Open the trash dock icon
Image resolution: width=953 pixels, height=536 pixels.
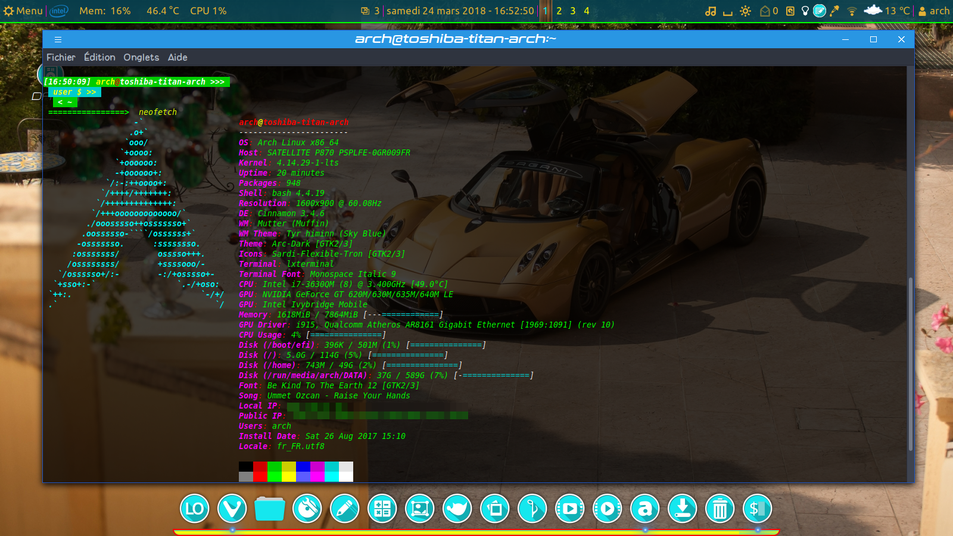720,509
